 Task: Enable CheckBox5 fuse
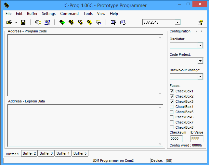click(x=172, y=112)
